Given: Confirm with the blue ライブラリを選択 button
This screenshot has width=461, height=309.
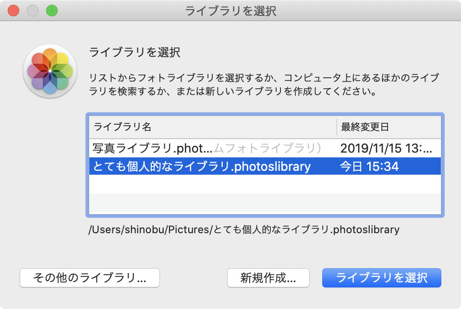Looking at the screenshot, I should 382,277.
